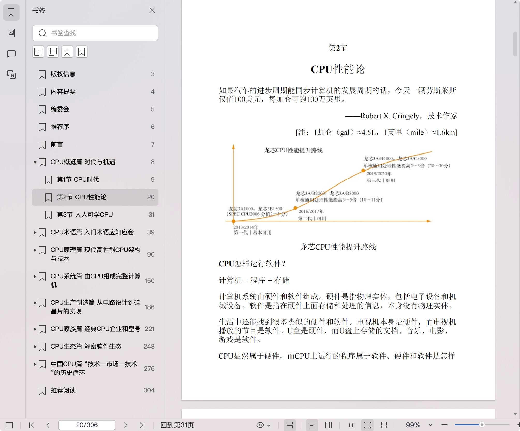This screenshot has height=431, width=520.
Task: Open the bookmarks sidebar panel
Action: click(x=11, y=12)
